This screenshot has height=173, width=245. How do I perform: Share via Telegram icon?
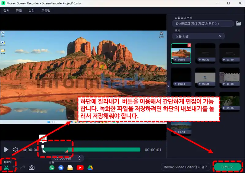[61, 168]
